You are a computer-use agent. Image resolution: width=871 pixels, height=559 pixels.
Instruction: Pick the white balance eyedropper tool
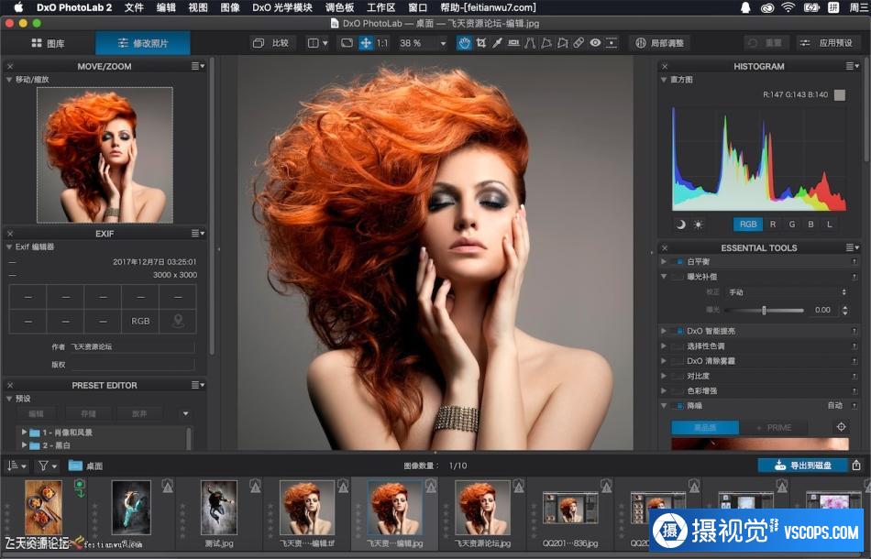click(x=498, y=43)
